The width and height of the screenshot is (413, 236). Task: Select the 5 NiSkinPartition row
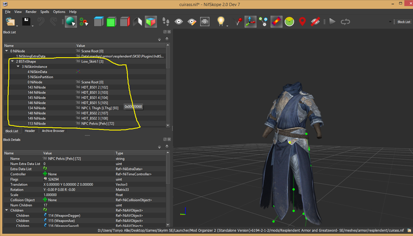pyautogui.click(x=84, y=77)
